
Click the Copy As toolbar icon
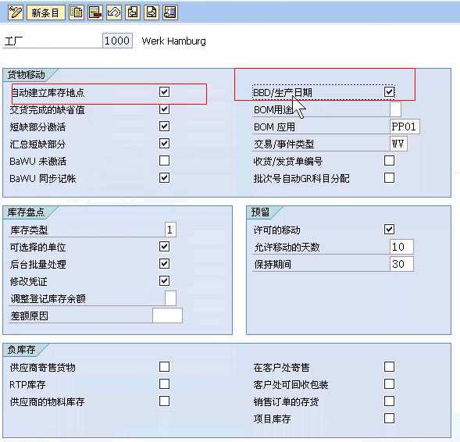click(77, 13)
